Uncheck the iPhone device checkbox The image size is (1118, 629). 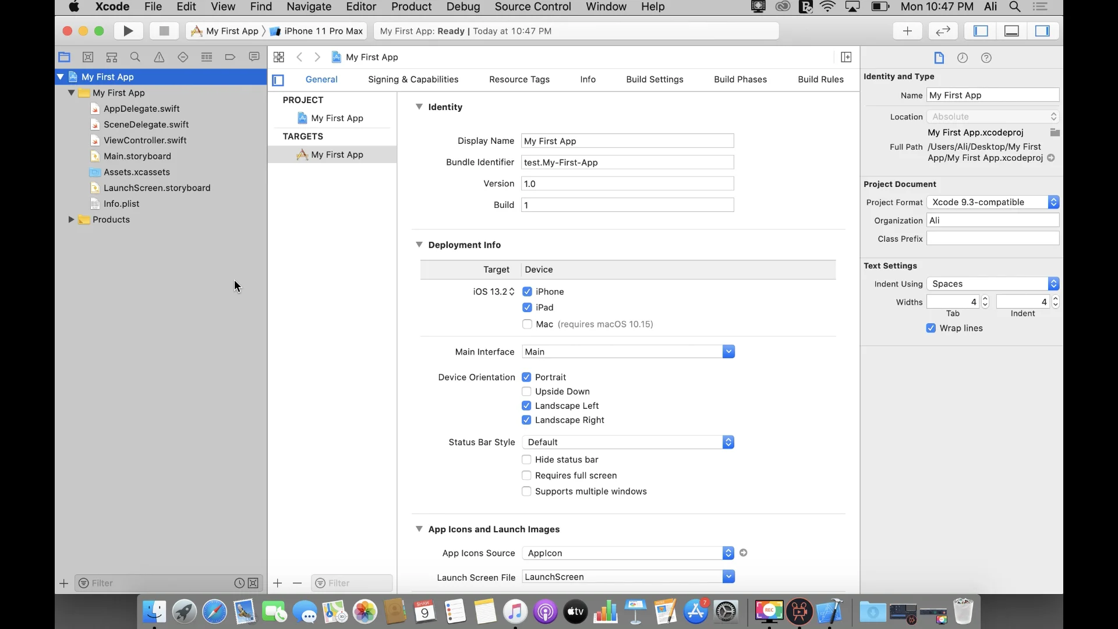tap(527, 292)
